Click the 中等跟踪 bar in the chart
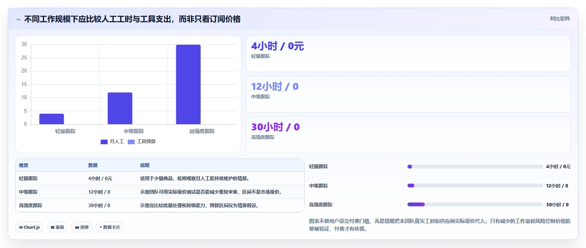 120,108
